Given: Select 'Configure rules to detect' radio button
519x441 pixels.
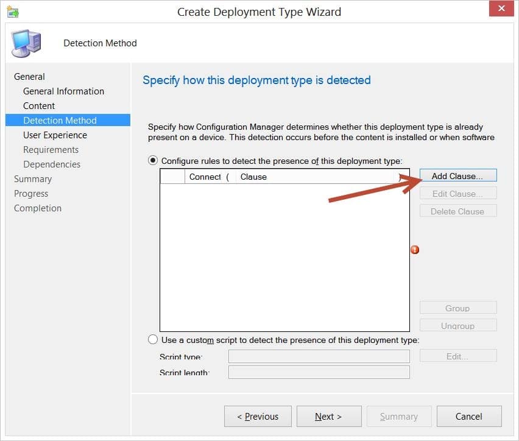Looking at the screenshot, I should pyautogui.click(x=152, y=161).
